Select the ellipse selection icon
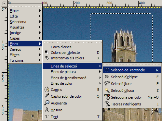The image size is (162, 121). [x=107, y=77]
